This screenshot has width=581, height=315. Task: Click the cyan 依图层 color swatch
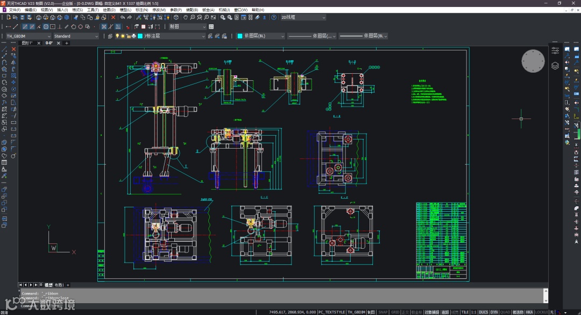[x=240, y=36]
